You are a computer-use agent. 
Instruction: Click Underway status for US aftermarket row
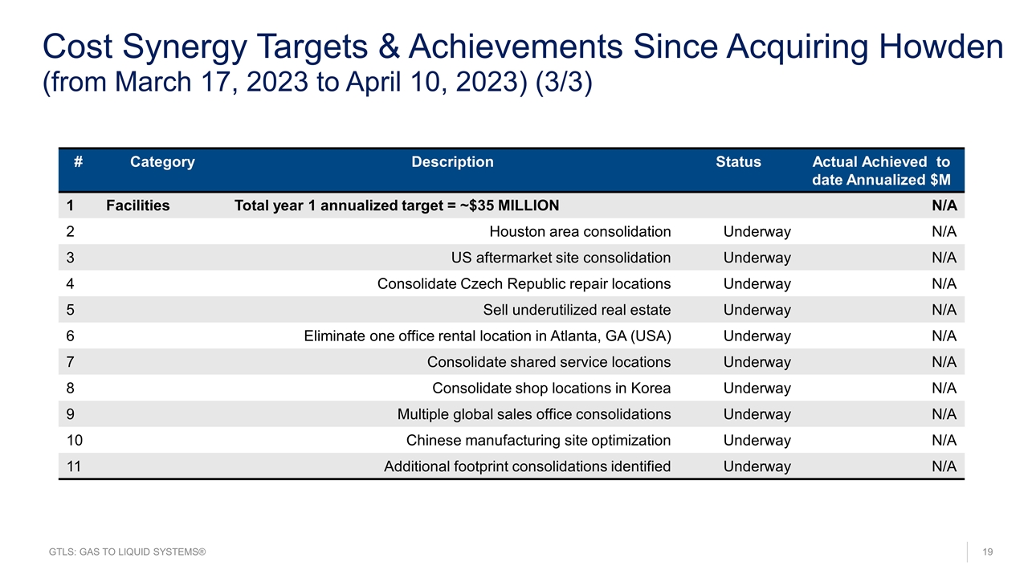click(x=757, y=258)
